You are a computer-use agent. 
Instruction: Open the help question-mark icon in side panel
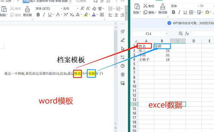(x=123, y=66)
